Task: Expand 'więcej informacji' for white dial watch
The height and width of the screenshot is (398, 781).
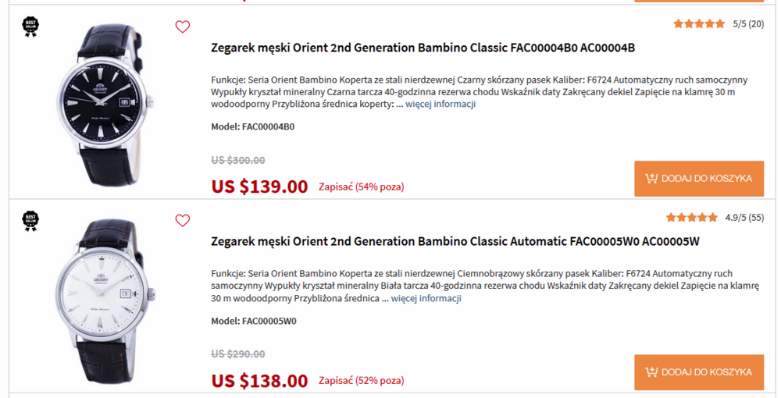Action: [x=426, y=298]
